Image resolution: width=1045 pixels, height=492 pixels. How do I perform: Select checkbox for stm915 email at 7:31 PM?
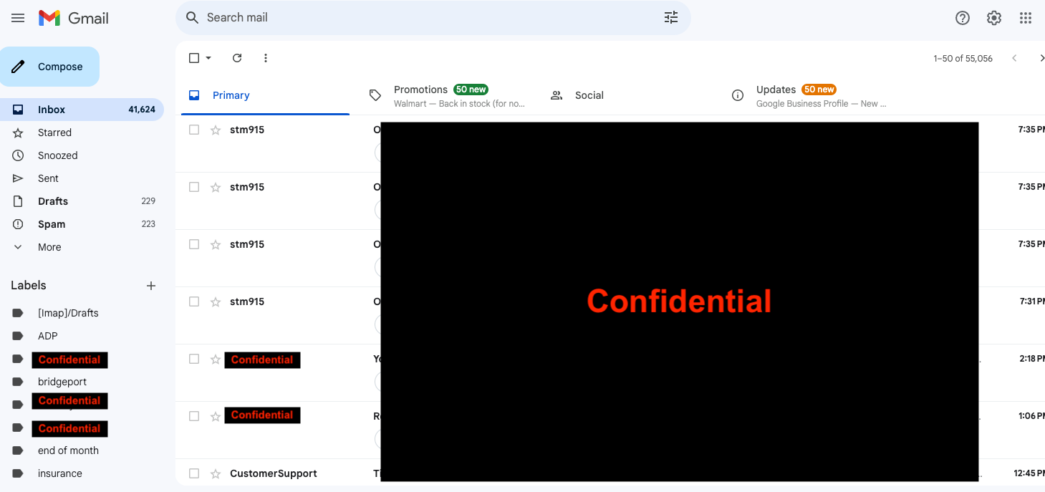click(x=194, y=302)
